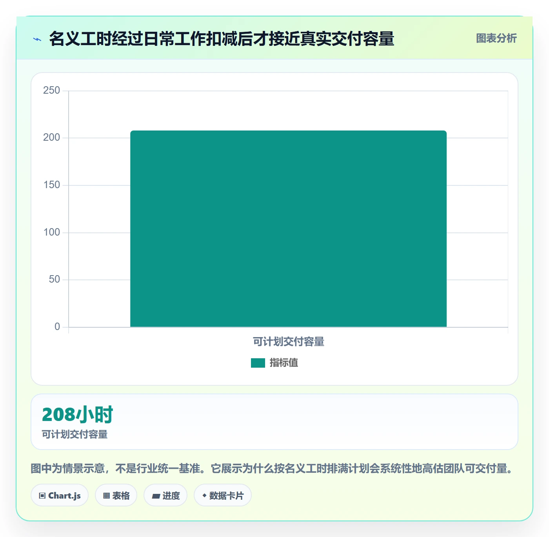This screenshot has height=537, width=549.
Task: Click the diamond icon in 数据卡片 chip
Action: point(204,495)
